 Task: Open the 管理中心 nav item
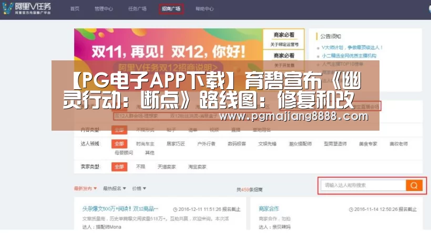[104, 9]
